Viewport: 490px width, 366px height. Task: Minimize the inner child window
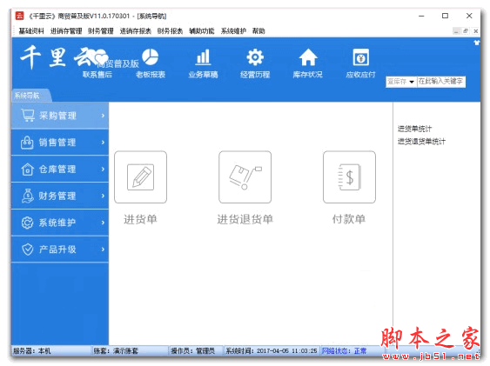456,31
